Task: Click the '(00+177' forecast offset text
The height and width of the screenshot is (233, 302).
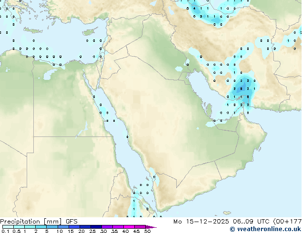Action: [287, 222]
